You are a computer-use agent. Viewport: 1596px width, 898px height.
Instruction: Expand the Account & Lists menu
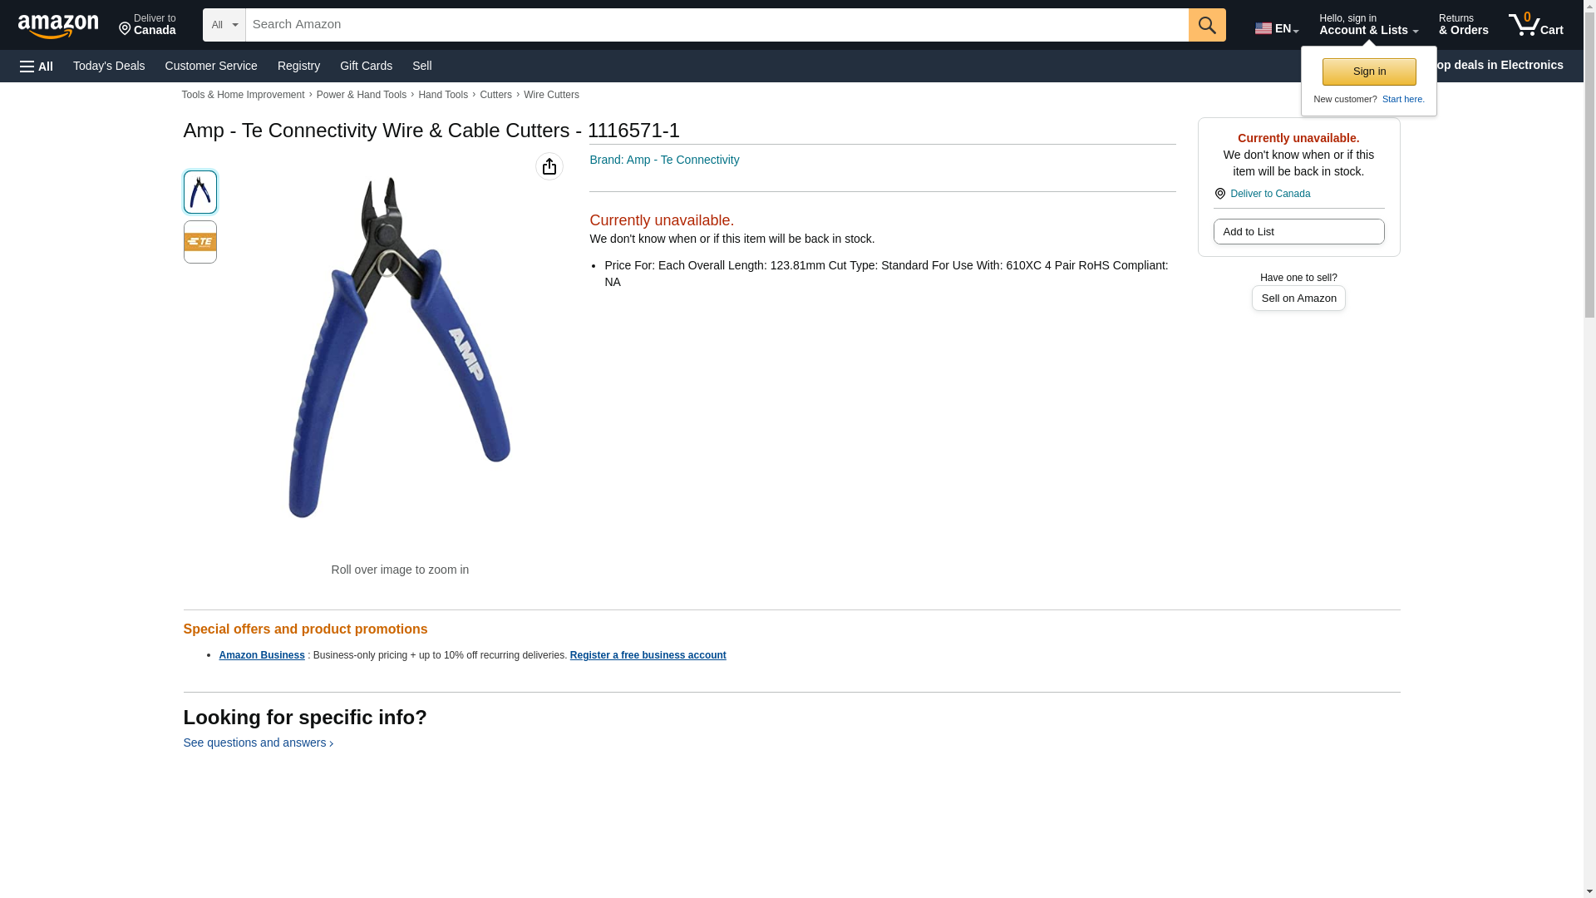tap(1368, 24)
